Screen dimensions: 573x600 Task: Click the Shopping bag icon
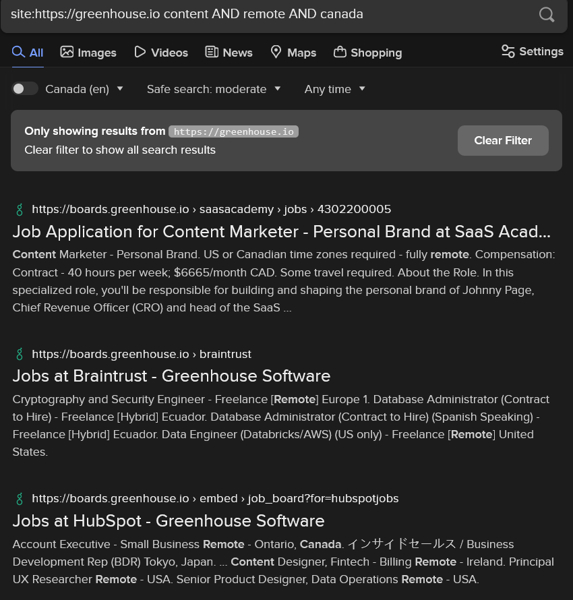340,52
